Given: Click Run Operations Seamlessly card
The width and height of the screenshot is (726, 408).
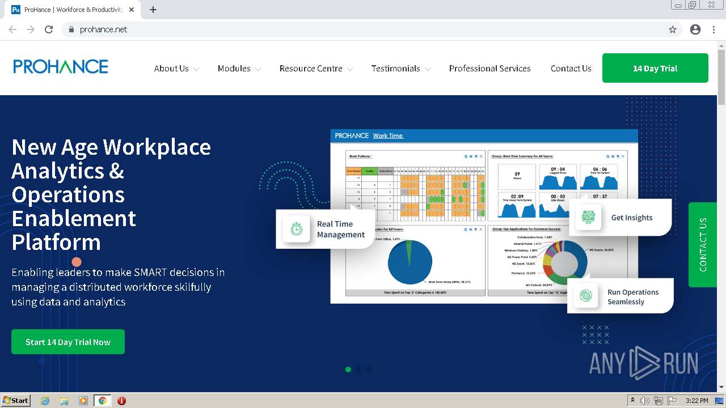Looking at the screenshot, I should pos(621,296).
